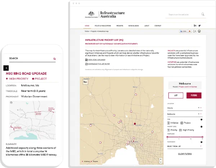Image resolution: width=216 pixels, height=168 pixels.
Task: Click the website search magnifier icon
Action: pyautogui.click(x=203, y=14)
